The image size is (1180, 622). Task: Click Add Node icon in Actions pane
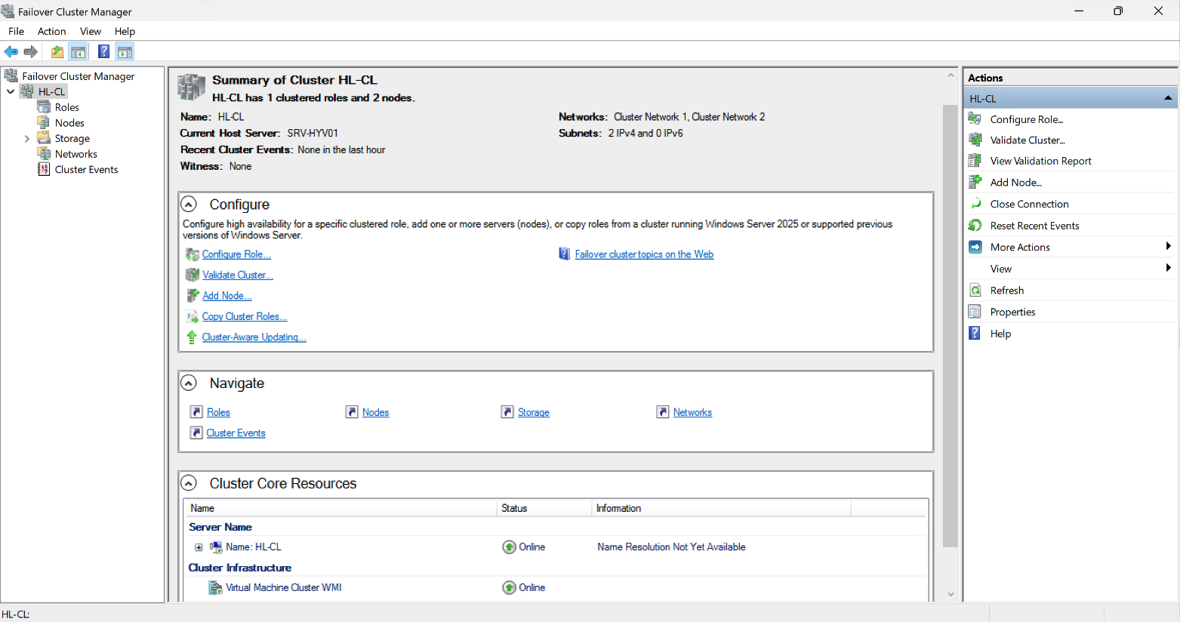tap(975, 182)
